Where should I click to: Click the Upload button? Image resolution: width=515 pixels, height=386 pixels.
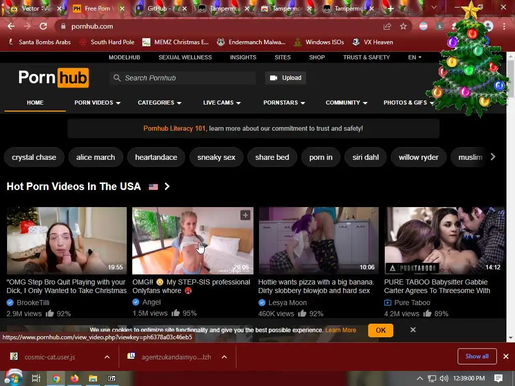(286, 78)
